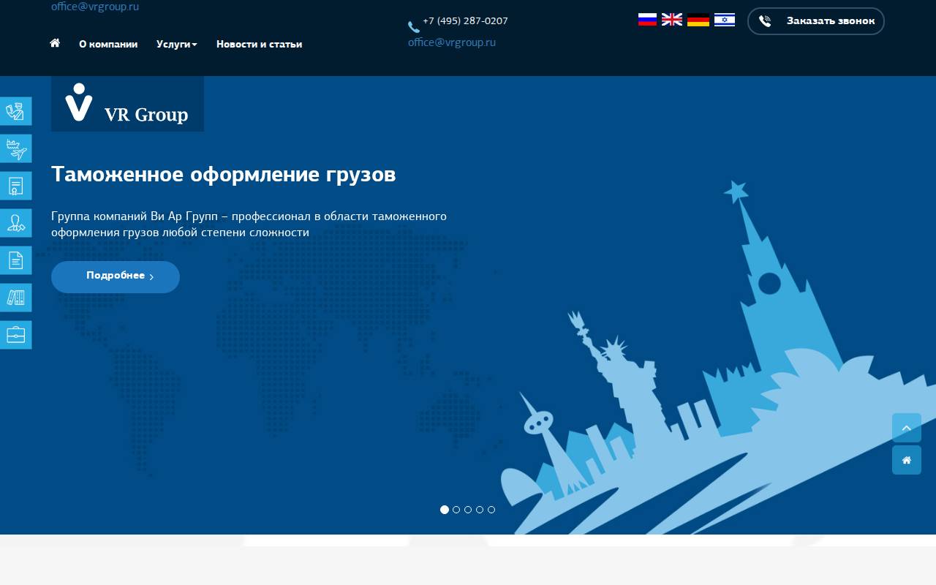Click the scroll-to-top arrow button
This screenshot has width=936, height=585.
pos(907,428)
